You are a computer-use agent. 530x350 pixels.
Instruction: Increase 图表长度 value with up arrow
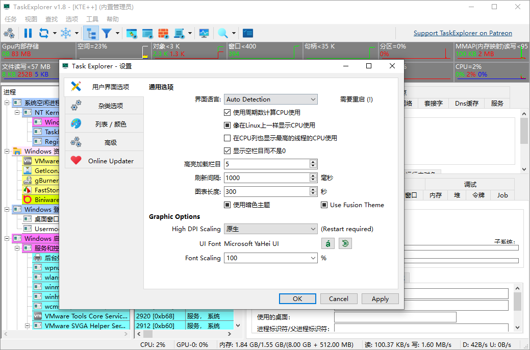[x=313, y=189]
